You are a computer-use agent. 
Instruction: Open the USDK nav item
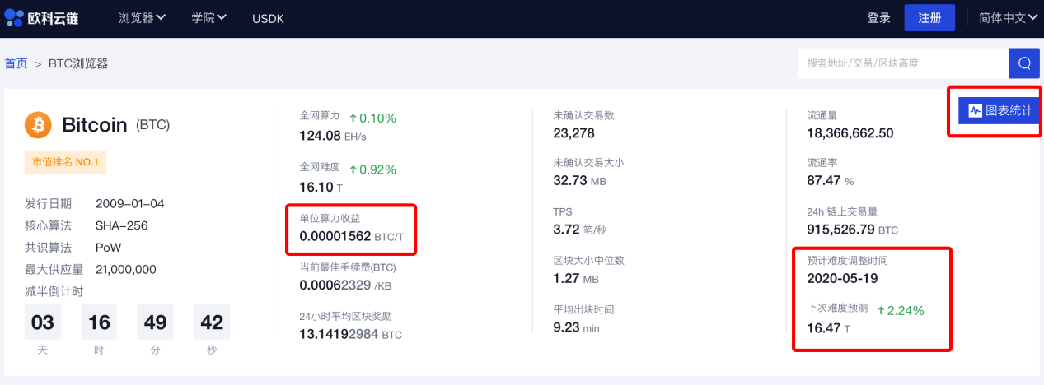268,18
